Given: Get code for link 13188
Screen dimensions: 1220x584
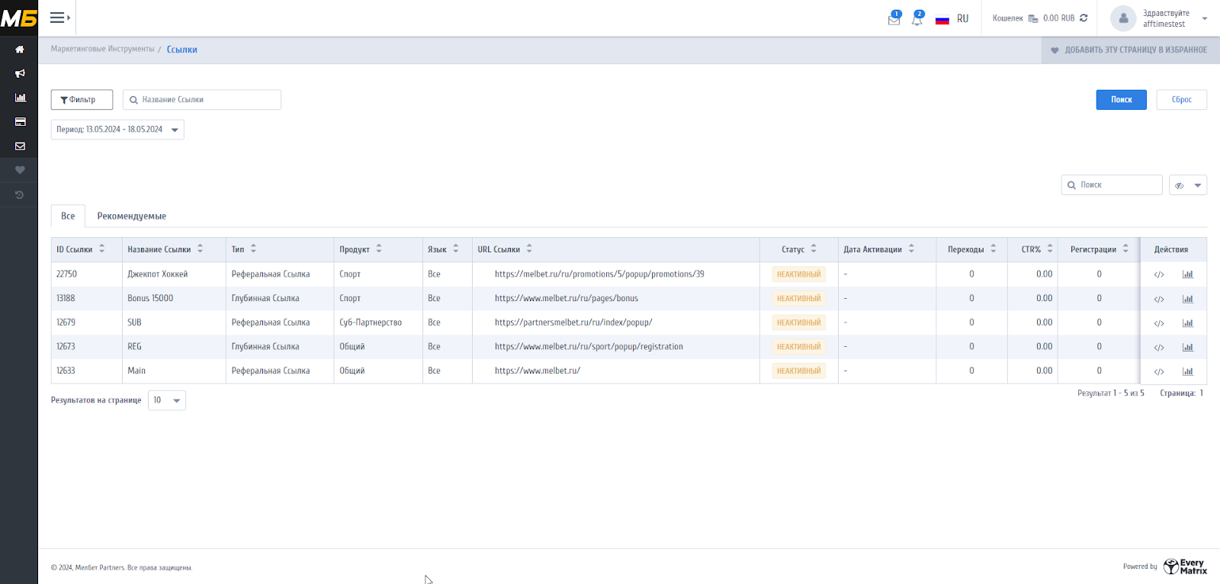Looking at the screenshot, I should 1159,299.
